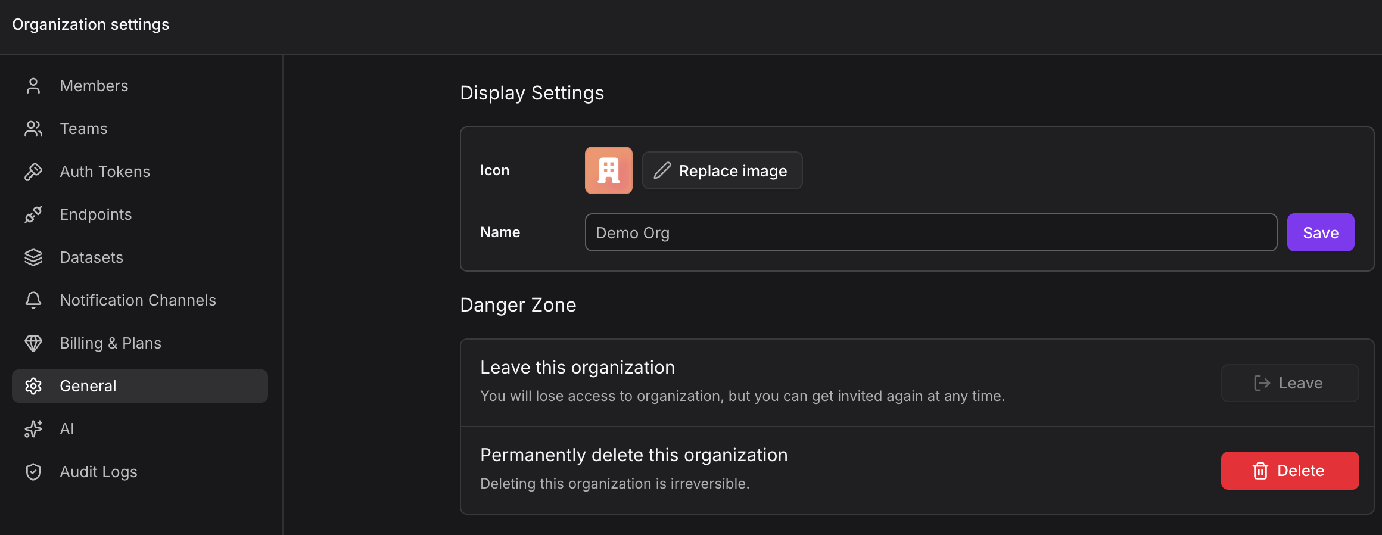Screen dimensions: 1382x535
Task: Click the Billing & Plans diamond icon
Action: pos(33,343)
